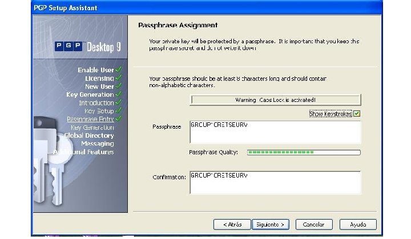Click the Show Keystrokes label text
Viewport: 411px width, 239px height.
tap(331, 114)
